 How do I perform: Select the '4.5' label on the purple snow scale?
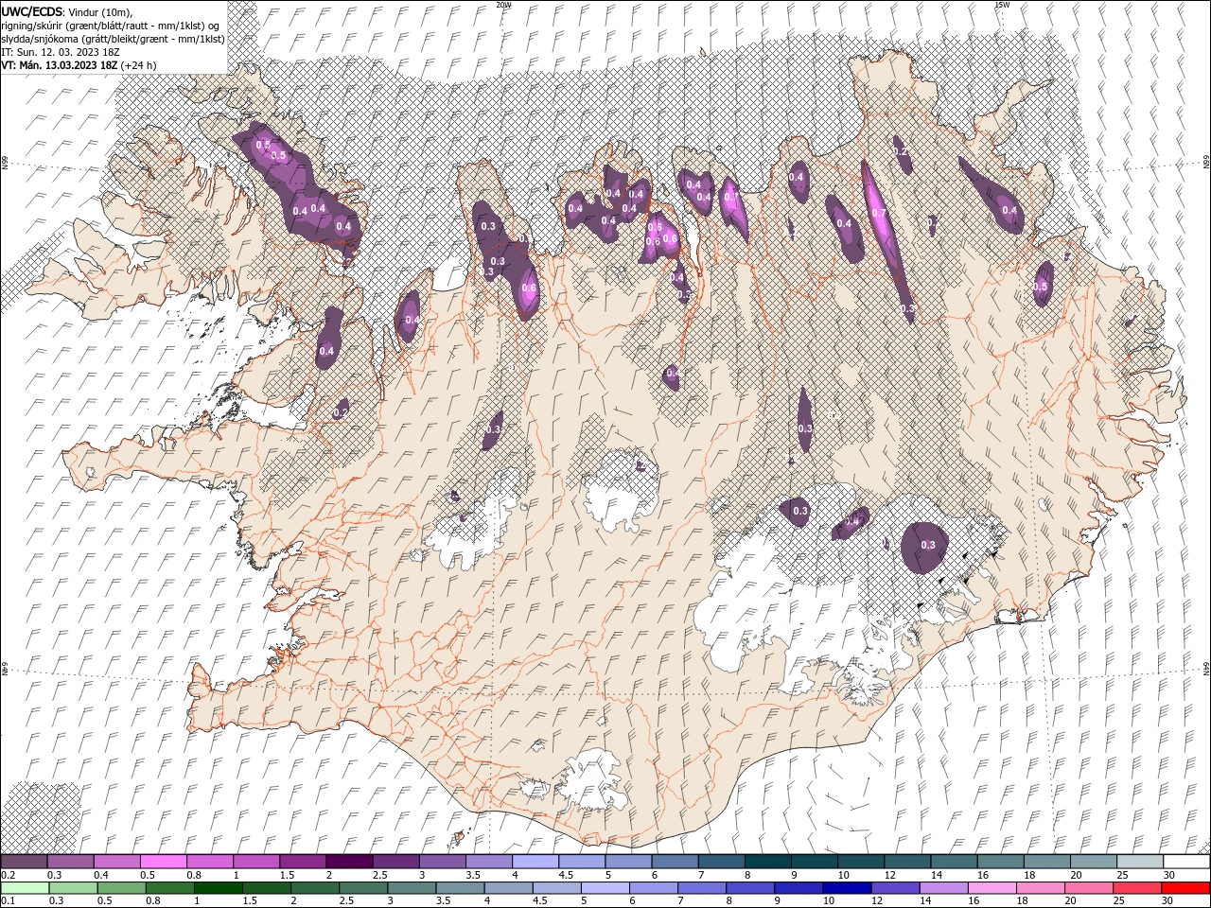tap(566, 875)
